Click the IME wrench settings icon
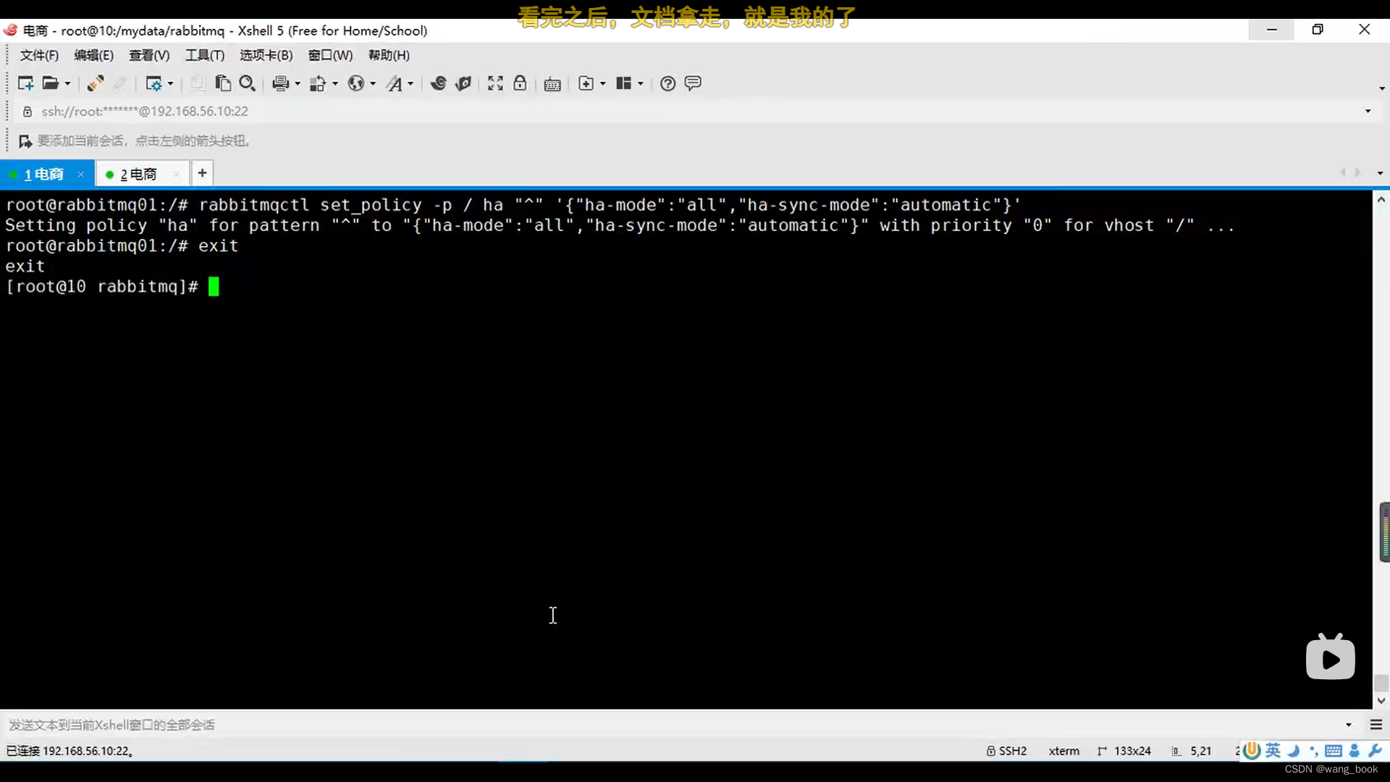 point(1376,751)
